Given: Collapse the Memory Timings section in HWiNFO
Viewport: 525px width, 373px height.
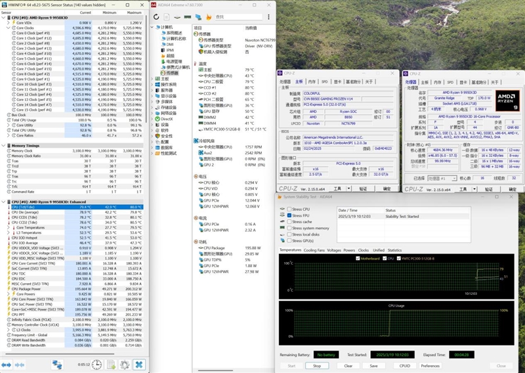Looking at the screenshot, I should pyautogui.click(x=3, y=146).
